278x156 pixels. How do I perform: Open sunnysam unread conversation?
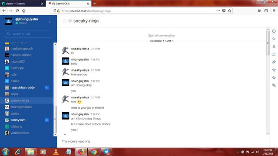(x=26, y=120)
